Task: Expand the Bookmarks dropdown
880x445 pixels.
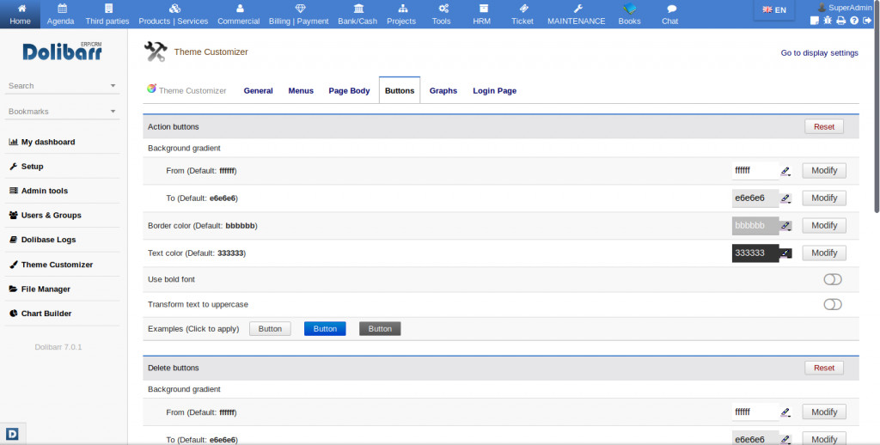Action: [x=113, y=112]
